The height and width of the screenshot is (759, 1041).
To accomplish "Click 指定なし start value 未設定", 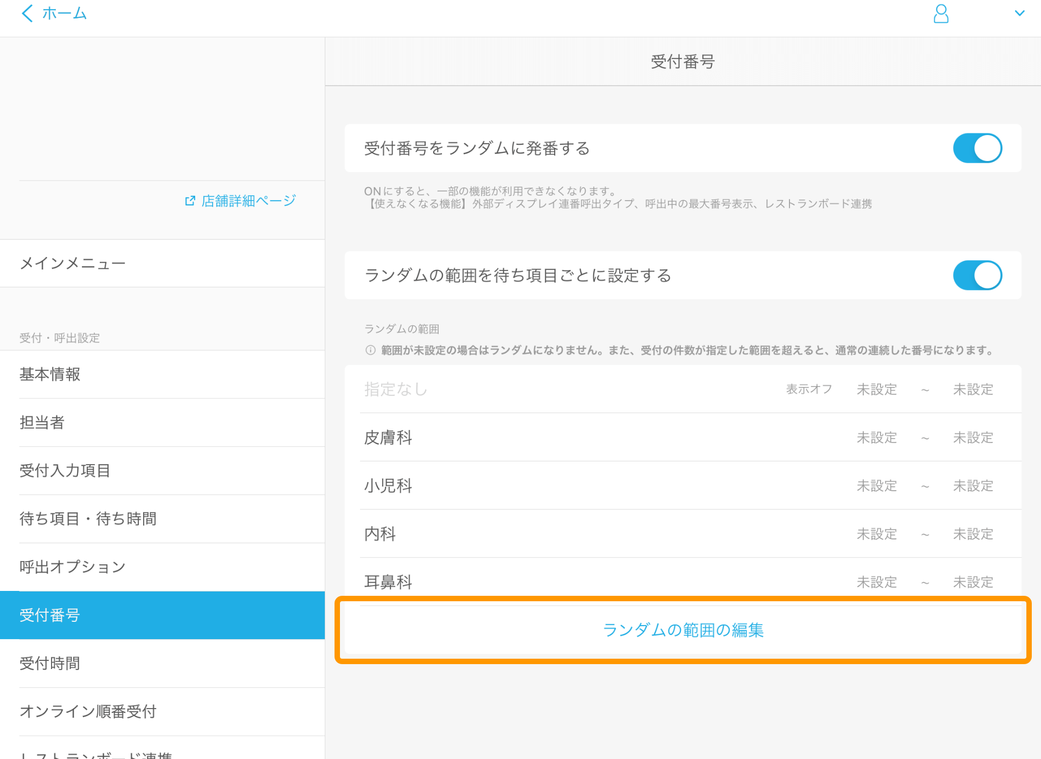I will coord(877,389).
